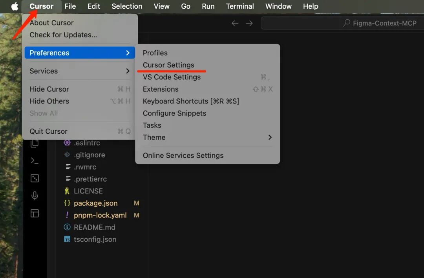Select Tasks in Preferences submenu

(207, 125)
